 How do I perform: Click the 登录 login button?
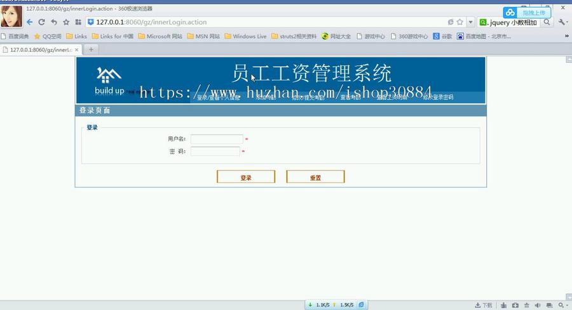pyautogui.click(x=246, y=178)
